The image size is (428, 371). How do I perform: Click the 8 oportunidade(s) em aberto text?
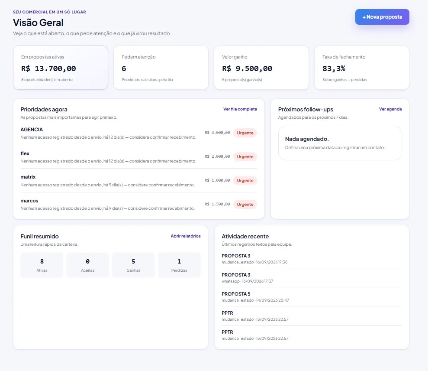(x=47, y=80)
